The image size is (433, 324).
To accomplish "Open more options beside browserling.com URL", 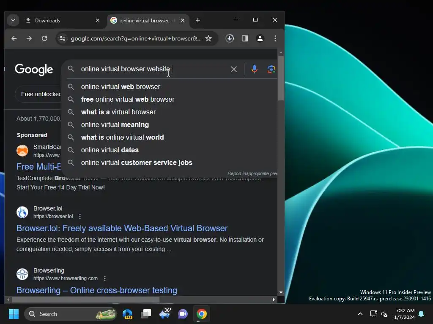I will pyautogui.click(x=105, y=278).
